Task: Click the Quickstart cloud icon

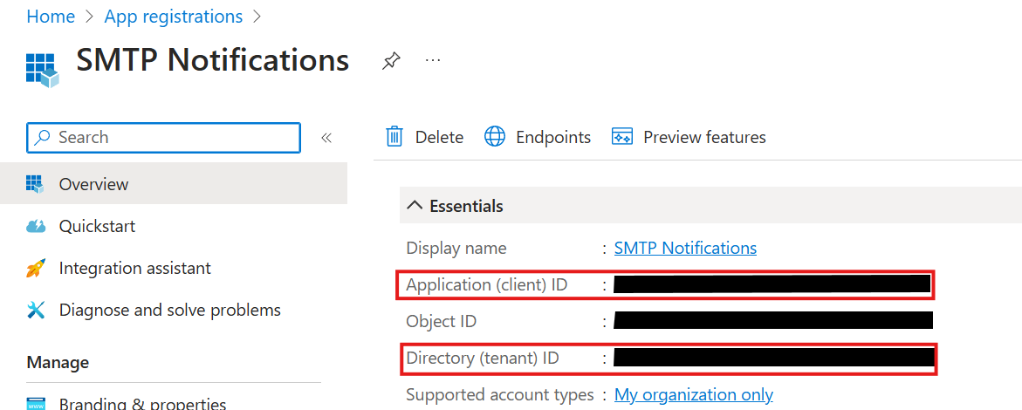Action: (36, 227)
